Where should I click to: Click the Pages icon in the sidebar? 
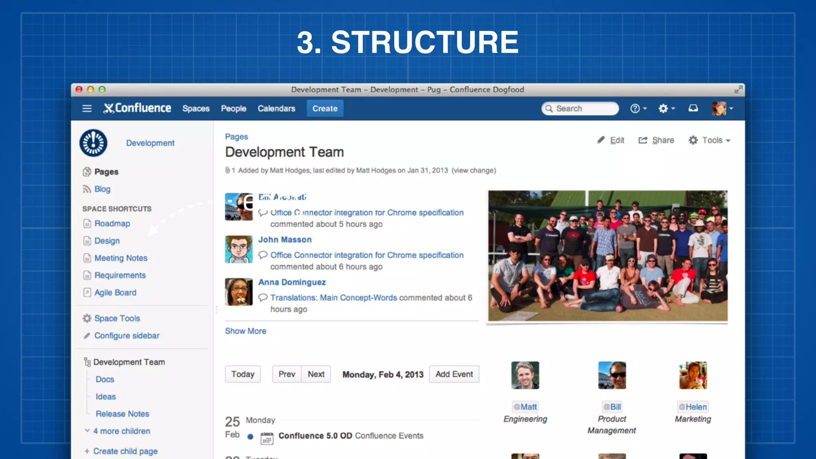(87, 172)
